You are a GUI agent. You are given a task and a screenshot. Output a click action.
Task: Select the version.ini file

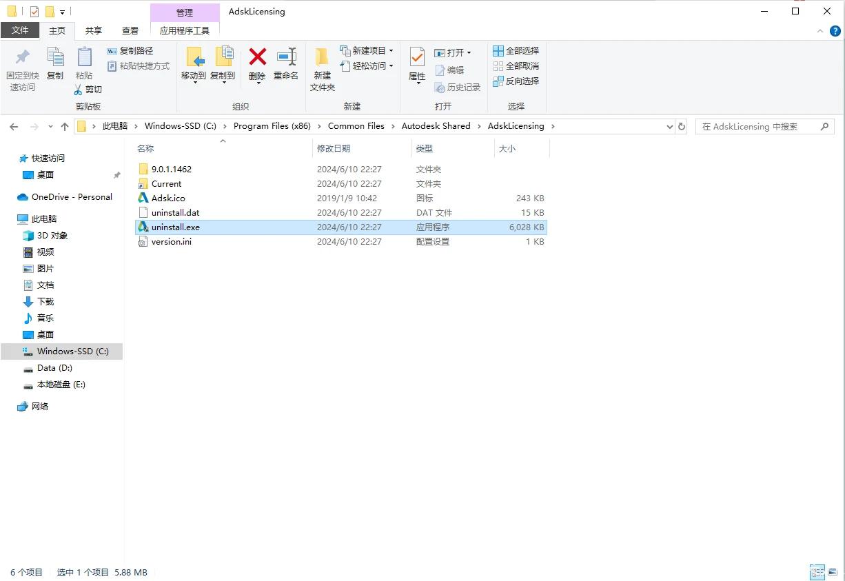tap(172, 242)
